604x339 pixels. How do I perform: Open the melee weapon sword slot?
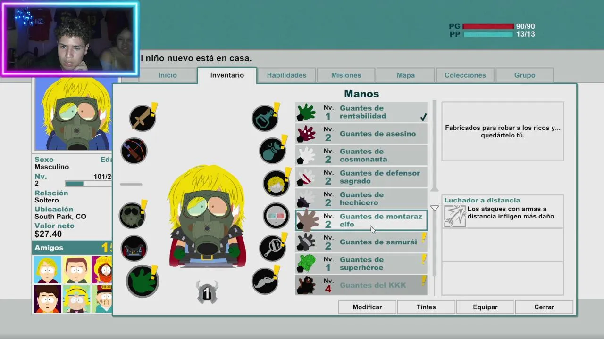[143, 118]
